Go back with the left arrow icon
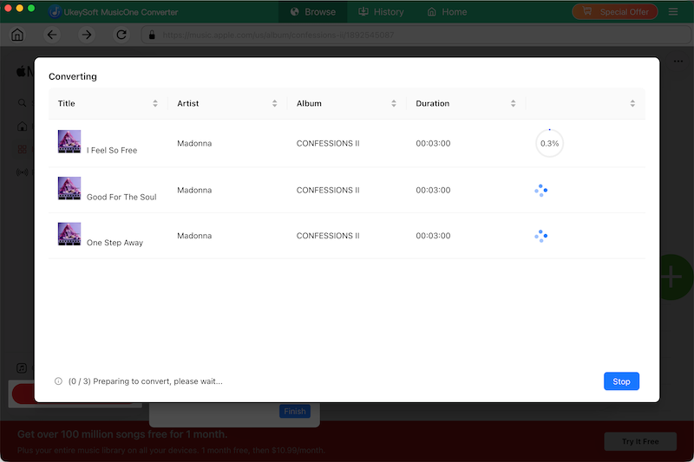The image size is (694, 462). 52,35
